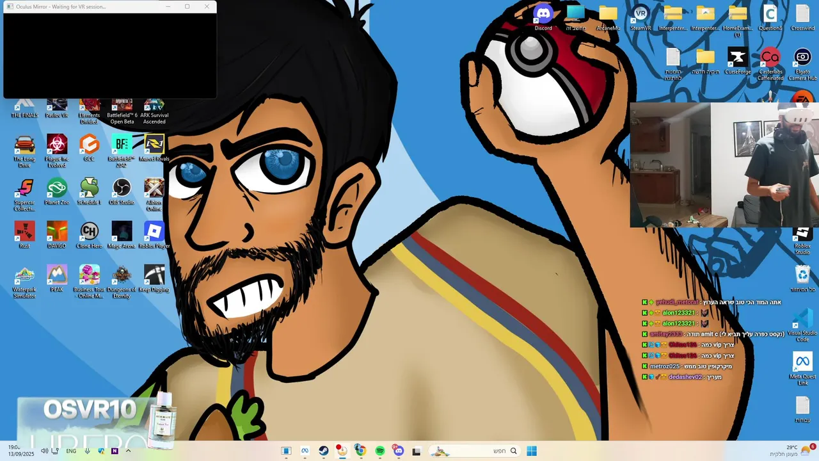The width and height of the screenshot is (819, 461).
Task: Open the ArcaneMu folder
Action: tap(608, 17)
